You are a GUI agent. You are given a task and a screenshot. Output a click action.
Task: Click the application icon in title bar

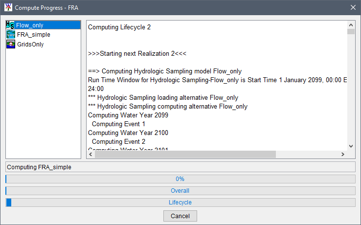(8, 7)
